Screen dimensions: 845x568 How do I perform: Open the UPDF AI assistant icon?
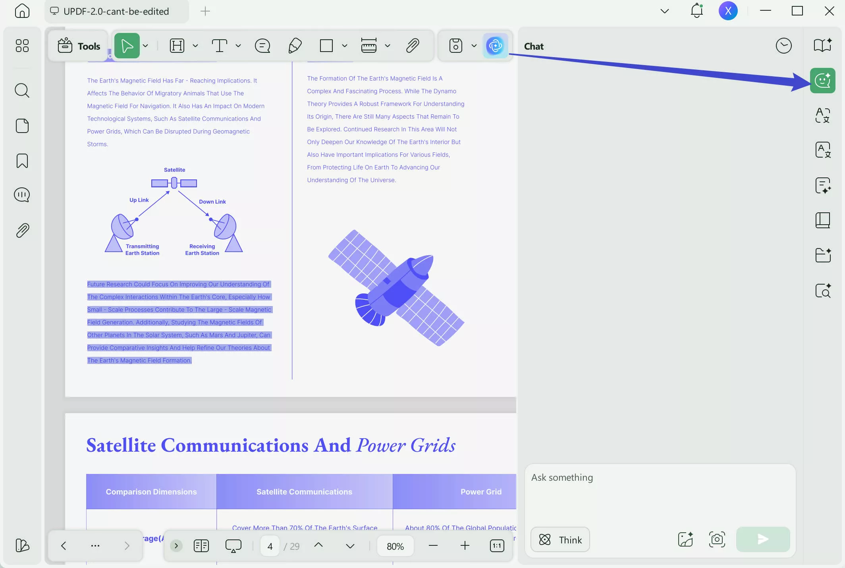pos(495,46)
